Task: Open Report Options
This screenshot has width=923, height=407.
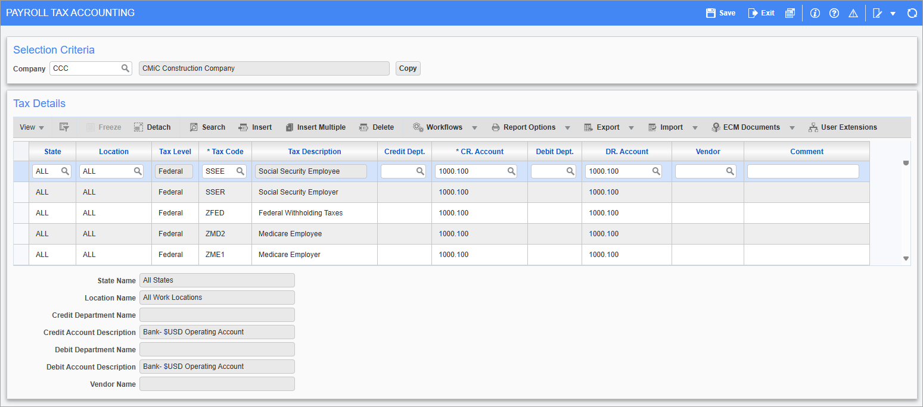Action: tap(523, 127)
